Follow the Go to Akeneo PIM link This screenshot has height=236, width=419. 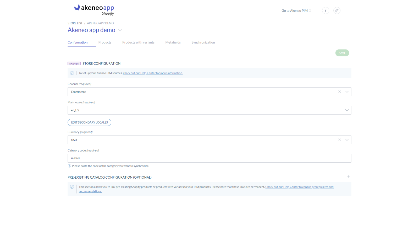pyautogui.click(x=295, y=11)
